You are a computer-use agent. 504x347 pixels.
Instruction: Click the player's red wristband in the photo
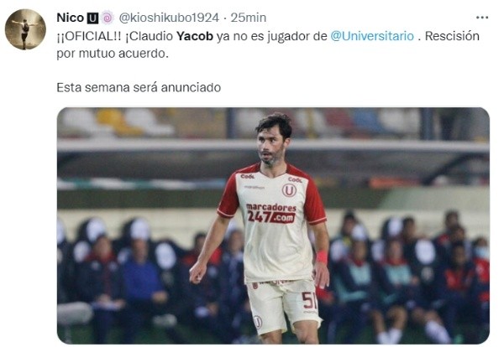(322, 256)
